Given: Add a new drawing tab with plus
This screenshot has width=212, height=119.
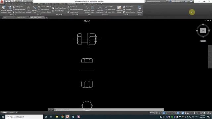Looking at the screenshot, I should (47, 18).
